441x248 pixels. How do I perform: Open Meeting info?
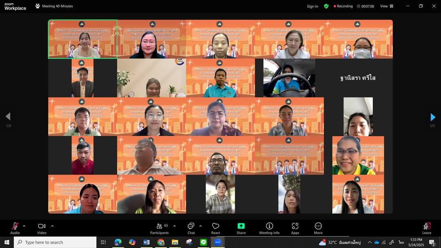click(269, 228)
